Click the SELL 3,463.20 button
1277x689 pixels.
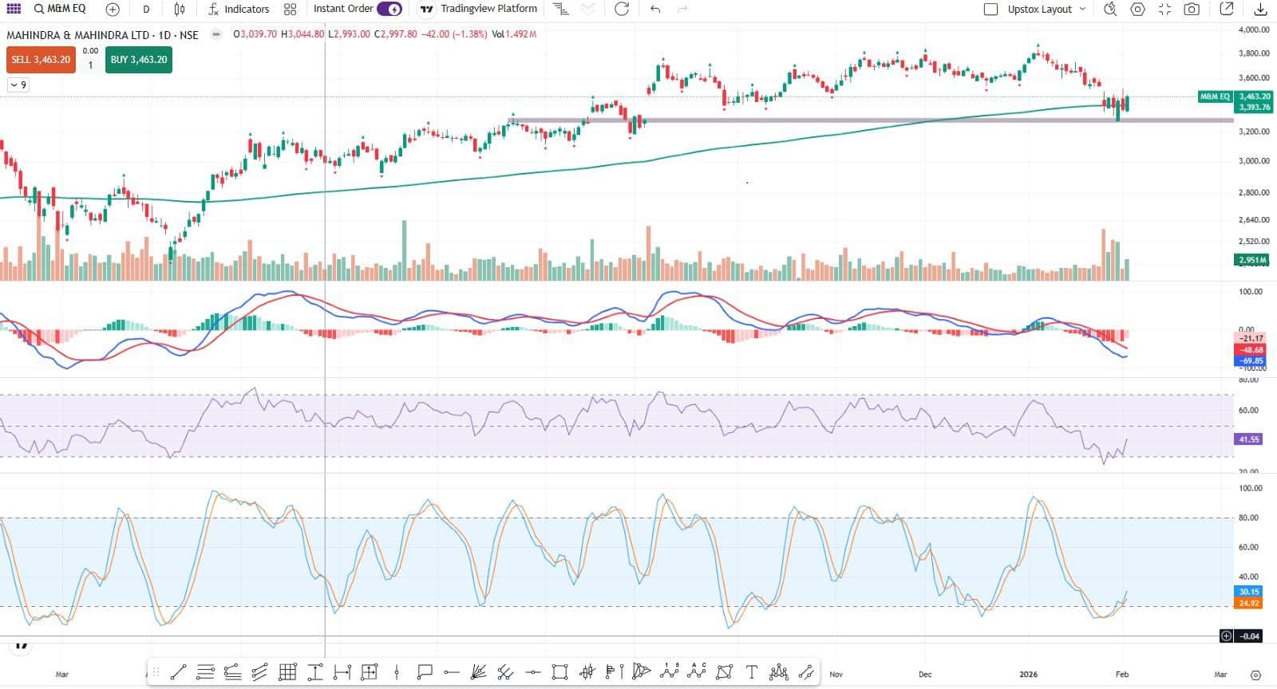41,60
